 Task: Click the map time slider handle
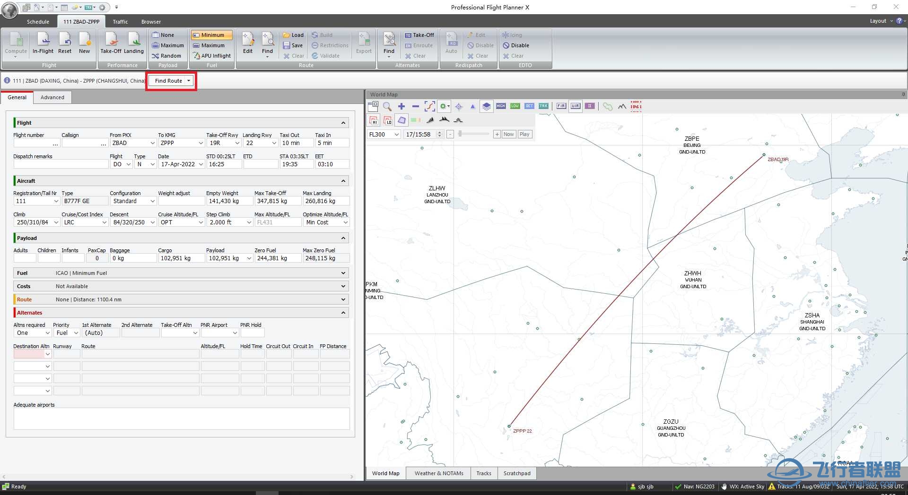pyautogui.click(x=461, y=134)
